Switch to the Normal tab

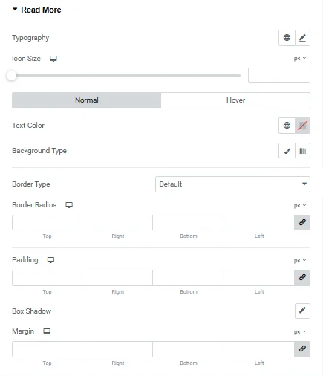tap(87, 100)
